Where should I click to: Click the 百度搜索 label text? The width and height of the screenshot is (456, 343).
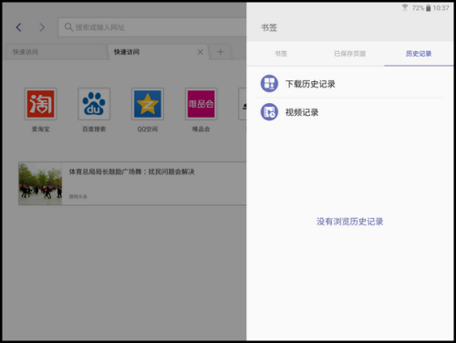(94, 130)
